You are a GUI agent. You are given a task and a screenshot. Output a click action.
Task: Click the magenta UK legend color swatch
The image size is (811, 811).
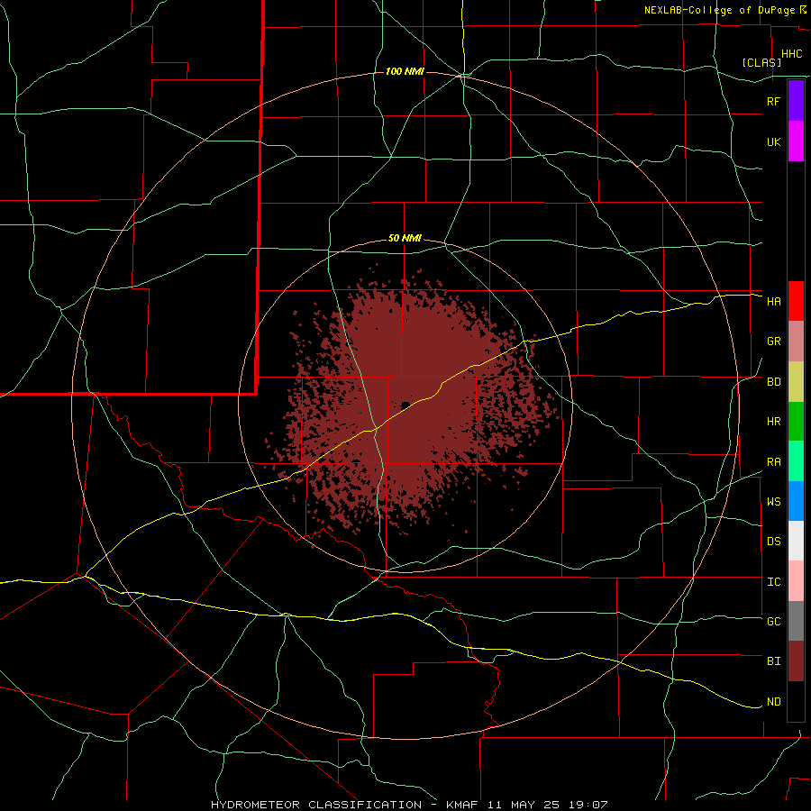tap(796, 141)
